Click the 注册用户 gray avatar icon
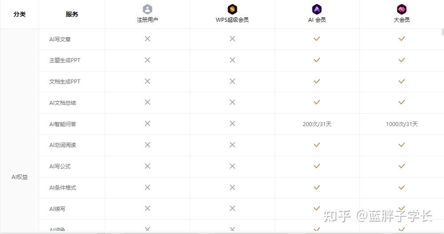The width and height of the screenshot is (444, 234). click(x=147, y=9)
